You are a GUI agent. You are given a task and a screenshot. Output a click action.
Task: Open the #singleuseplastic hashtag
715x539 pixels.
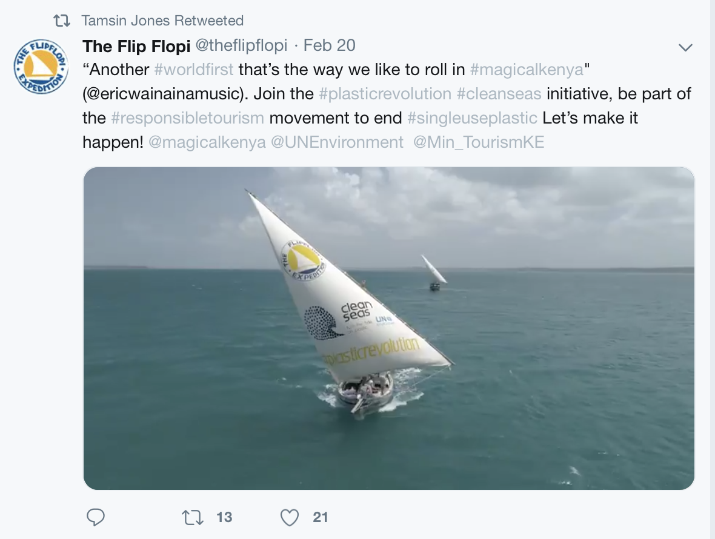tap(472, 118)
